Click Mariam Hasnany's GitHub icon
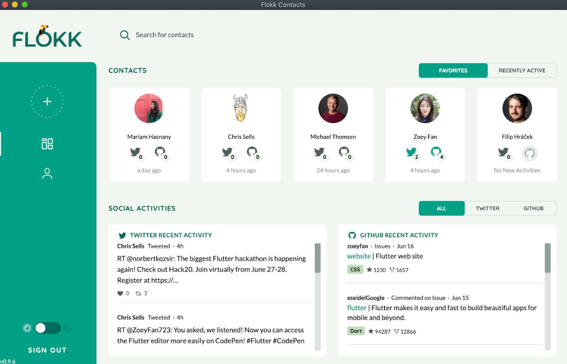Viewport: 567px width, 364px height. [x=160, y=152]
